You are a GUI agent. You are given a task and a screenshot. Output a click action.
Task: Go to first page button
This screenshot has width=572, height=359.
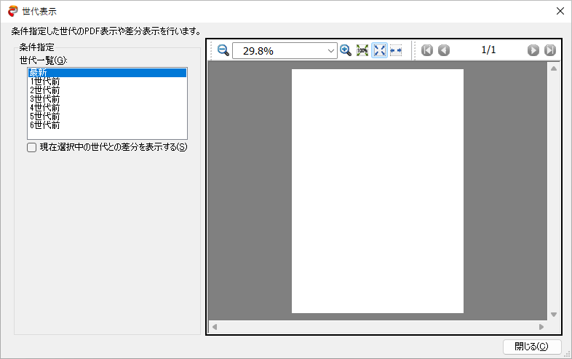click(x=427, y=50)
